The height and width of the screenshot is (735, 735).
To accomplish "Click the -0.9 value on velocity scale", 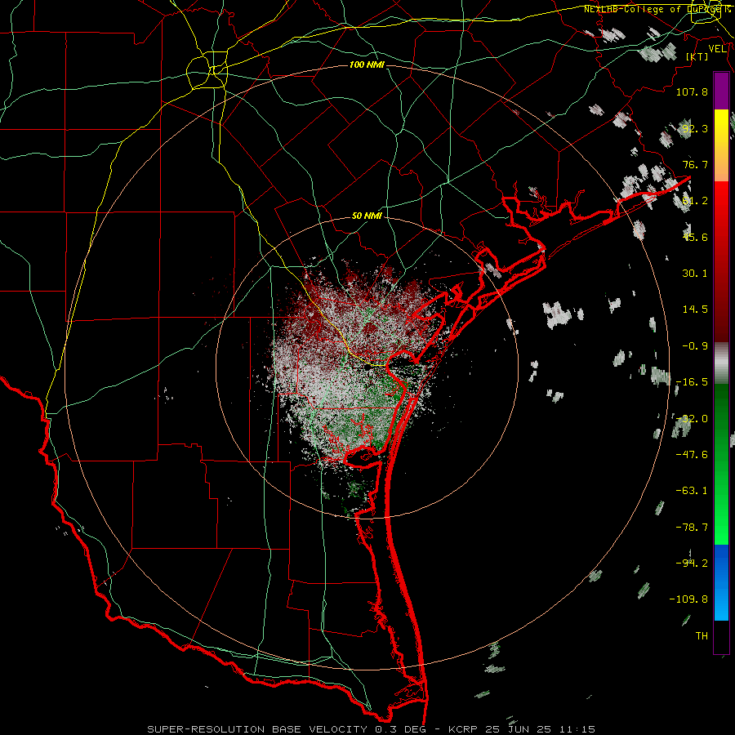I will click(x=695, y=346).
